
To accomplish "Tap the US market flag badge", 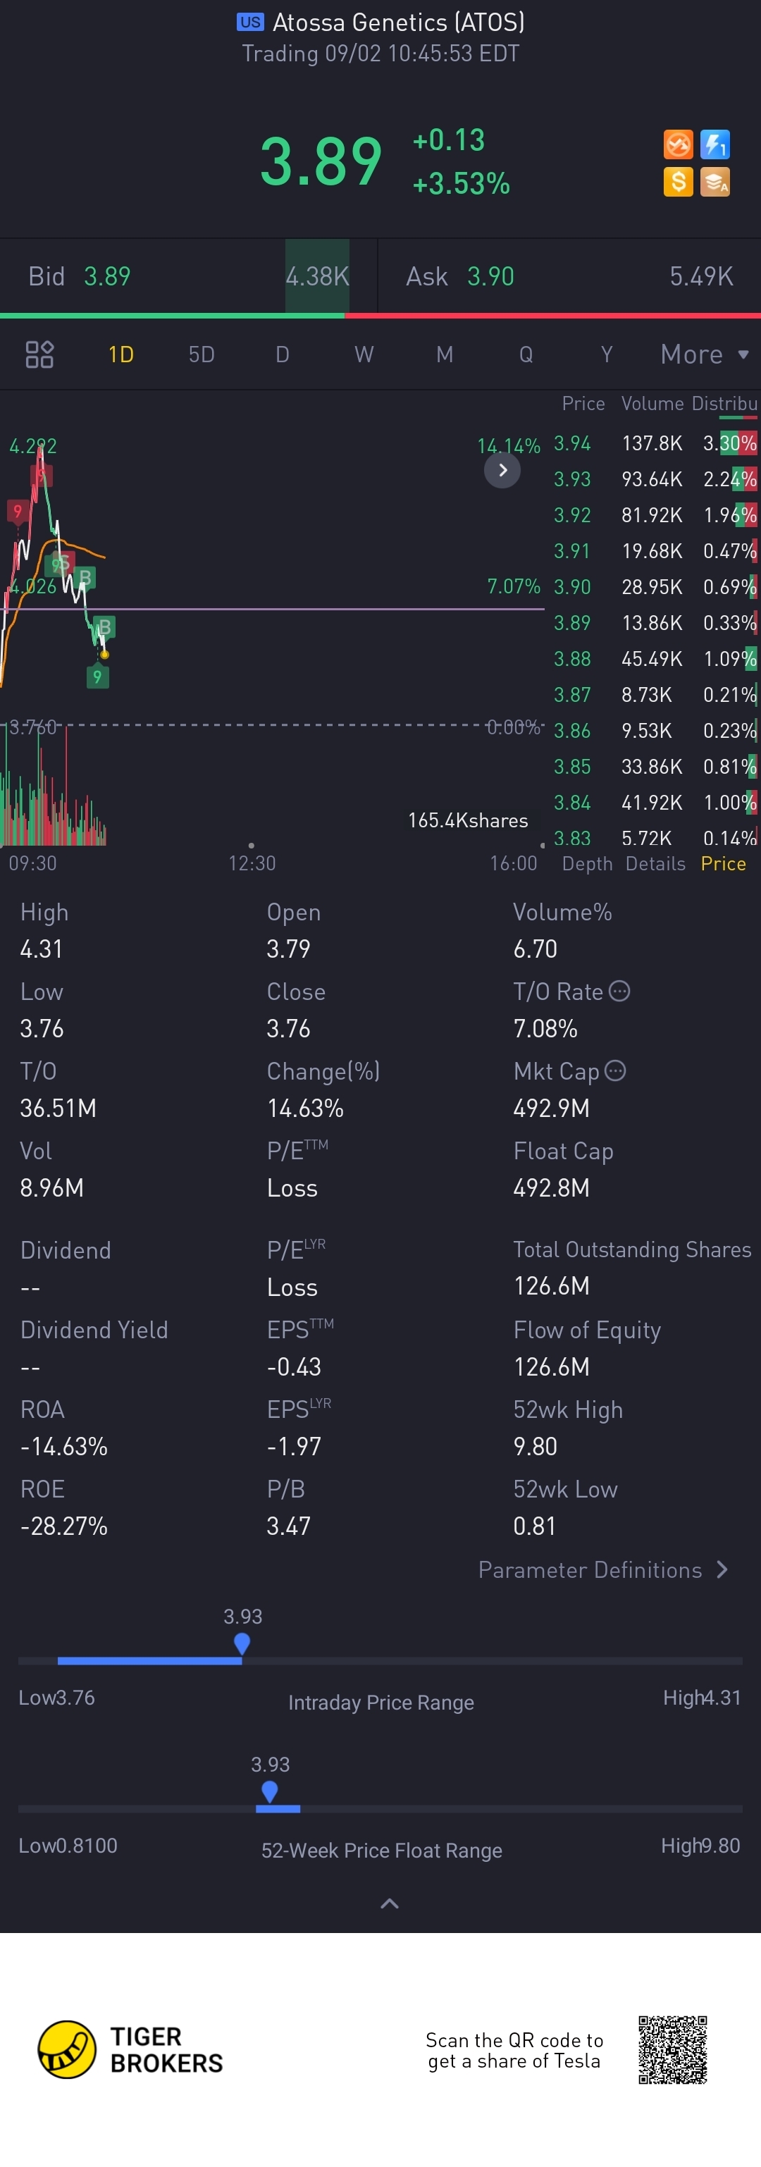I will (249, 22).
